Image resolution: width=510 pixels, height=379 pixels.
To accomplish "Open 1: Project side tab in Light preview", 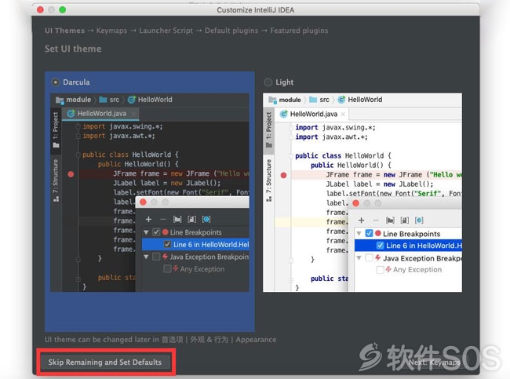I will coord(268,129).
